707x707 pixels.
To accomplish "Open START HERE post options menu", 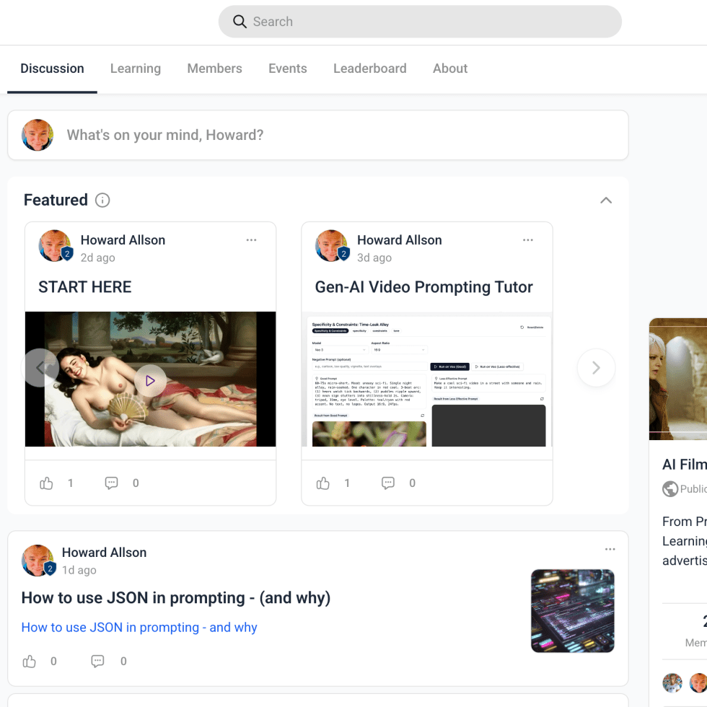I will (x=251, y=240).
